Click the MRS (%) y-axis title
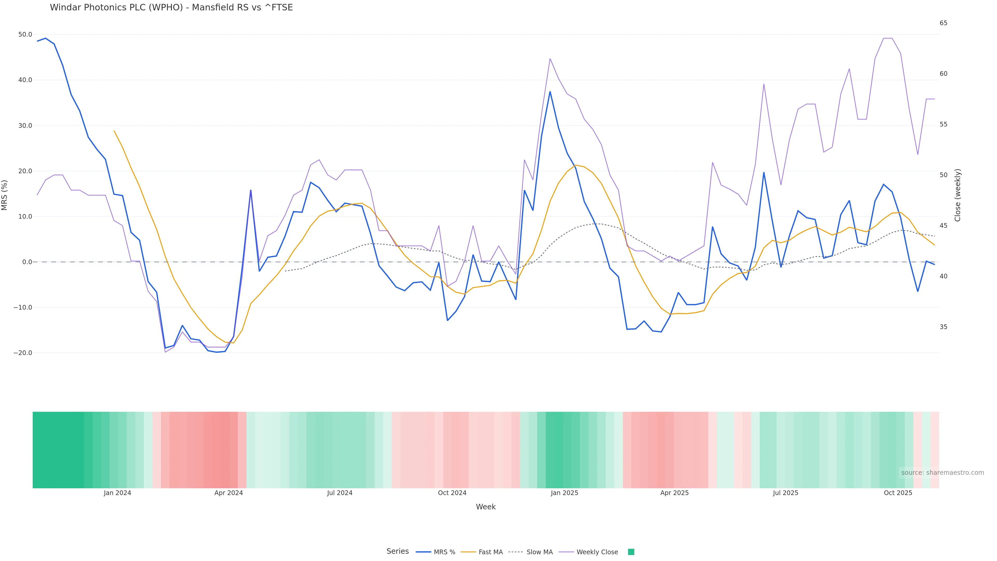Screen dimensions: 997x561 (x=5, y=195)
